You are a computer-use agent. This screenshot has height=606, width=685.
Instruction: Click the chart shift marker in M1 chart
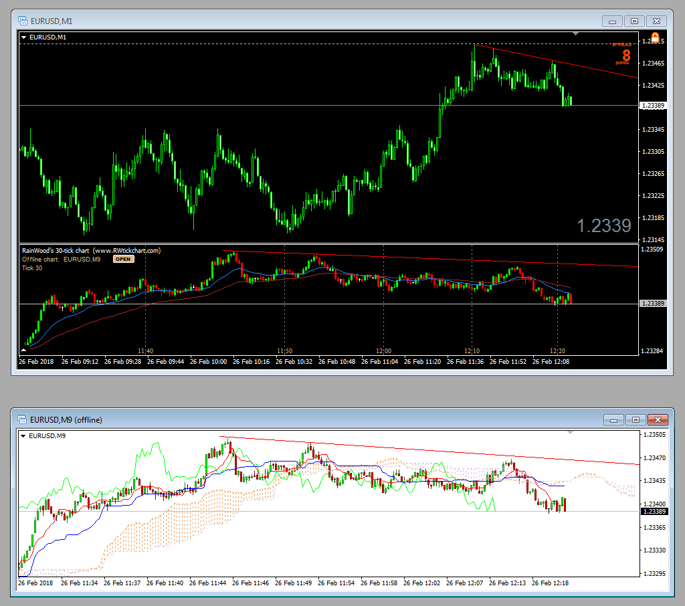click(x=576, y=33)
